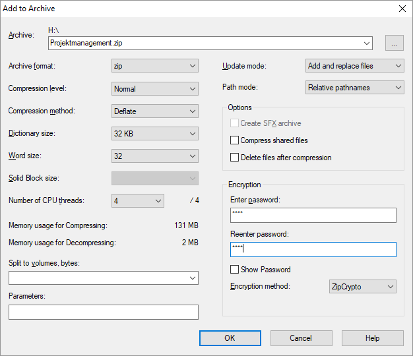Viewport: 413px width, 356px height.
Task: Open the Compression method dropdown
Action: click(155, 111)
